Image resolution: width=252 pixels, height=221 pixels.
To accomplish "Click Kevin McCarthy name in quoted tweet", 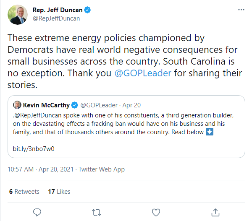I will pyautogui.click(x=46, y=105).
